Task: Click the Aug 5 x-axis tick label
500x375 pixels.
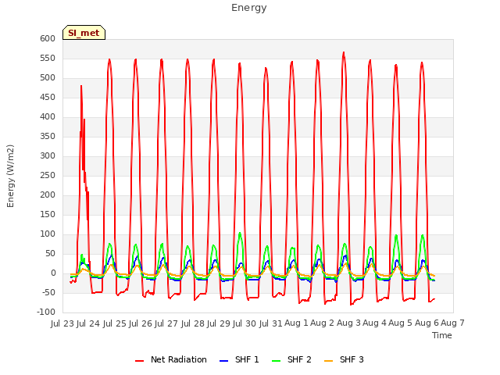Action: pos(401,323)
